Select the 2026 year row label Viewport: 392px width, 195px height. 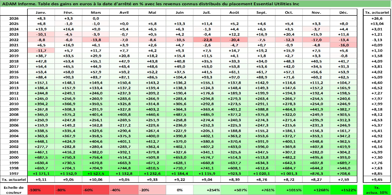click(14, 18)
